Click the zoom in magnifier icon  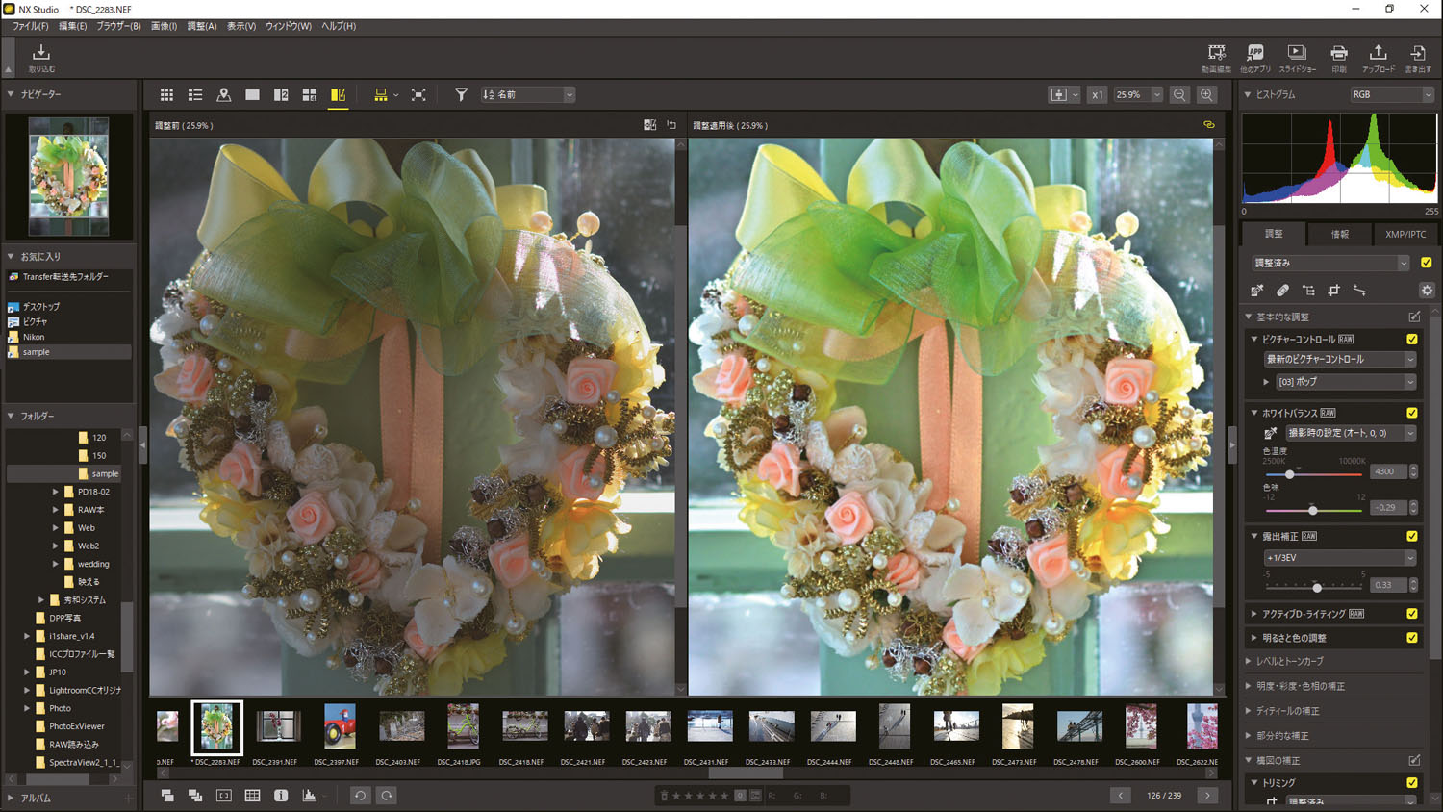click(1206, 94)
